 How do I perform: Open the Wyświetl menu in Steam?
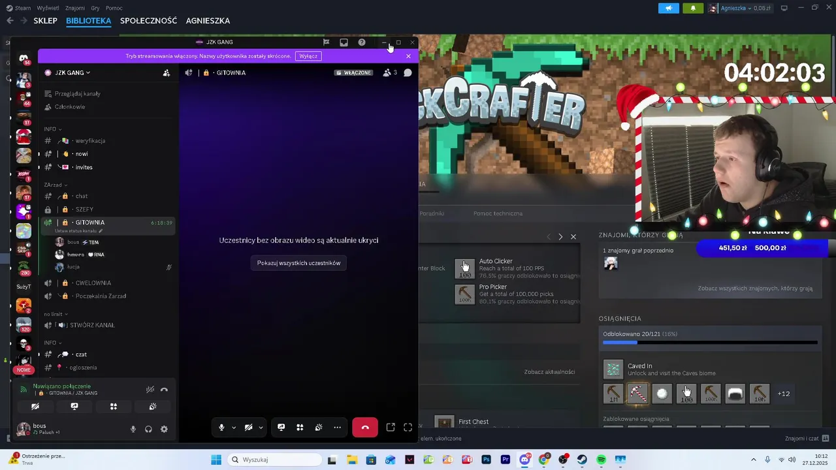[x=48, y=8]
